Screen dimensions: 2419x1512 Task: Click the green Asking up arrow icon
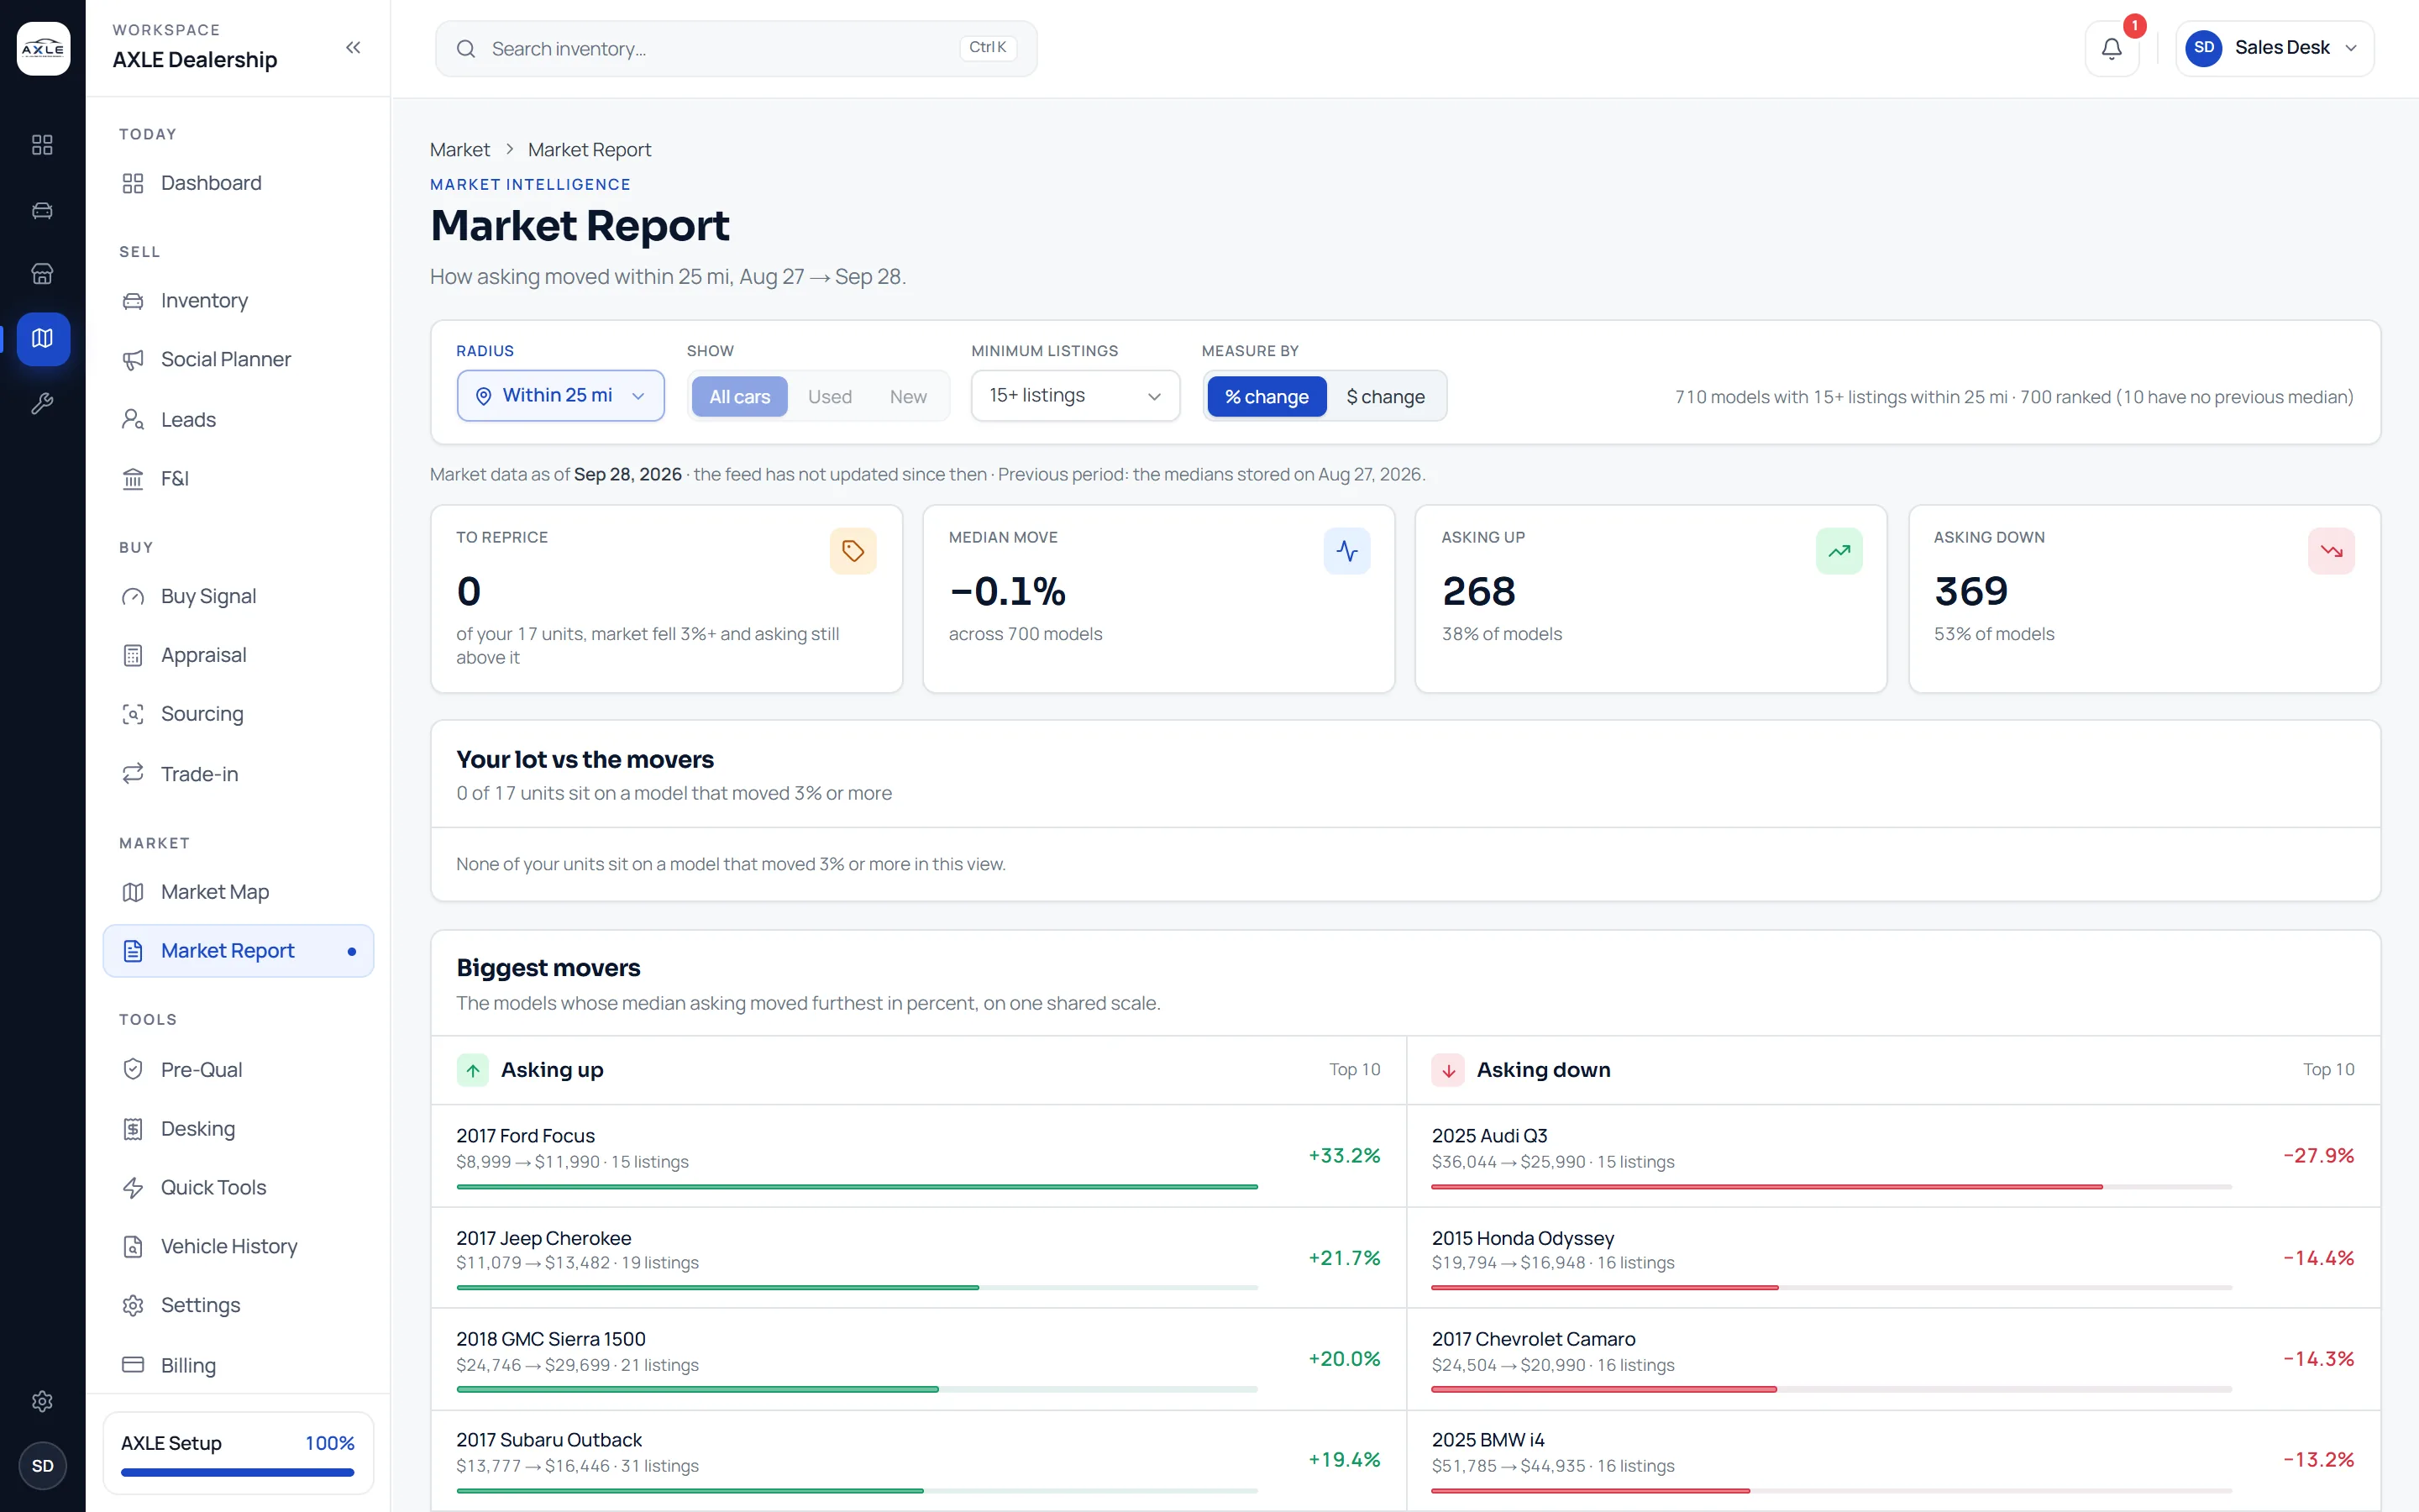coord(473,1070)
